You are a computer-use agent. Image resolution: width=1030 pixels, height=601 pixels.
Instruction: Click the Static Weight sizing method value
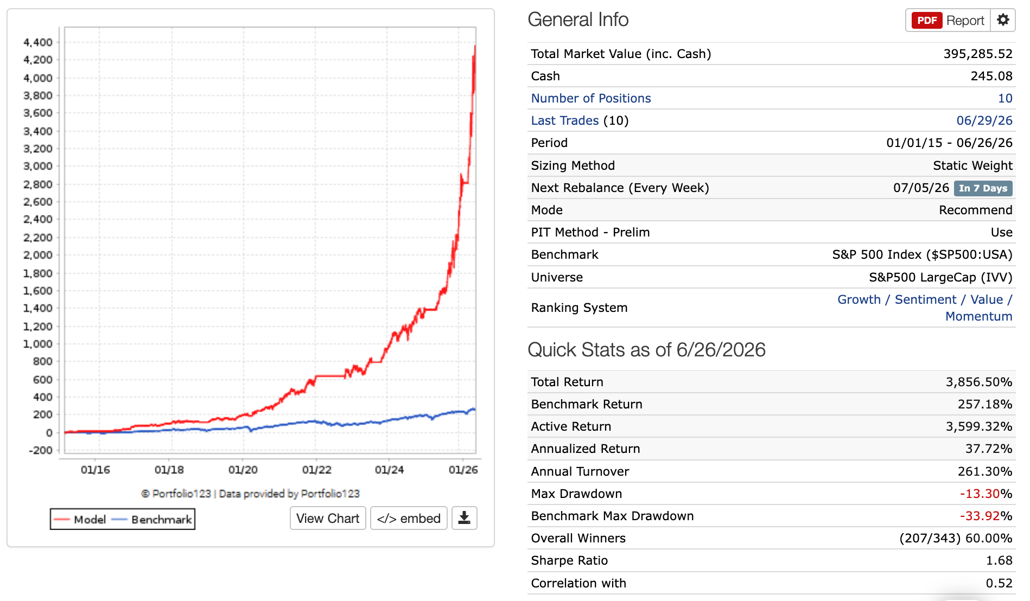(972, 165)
